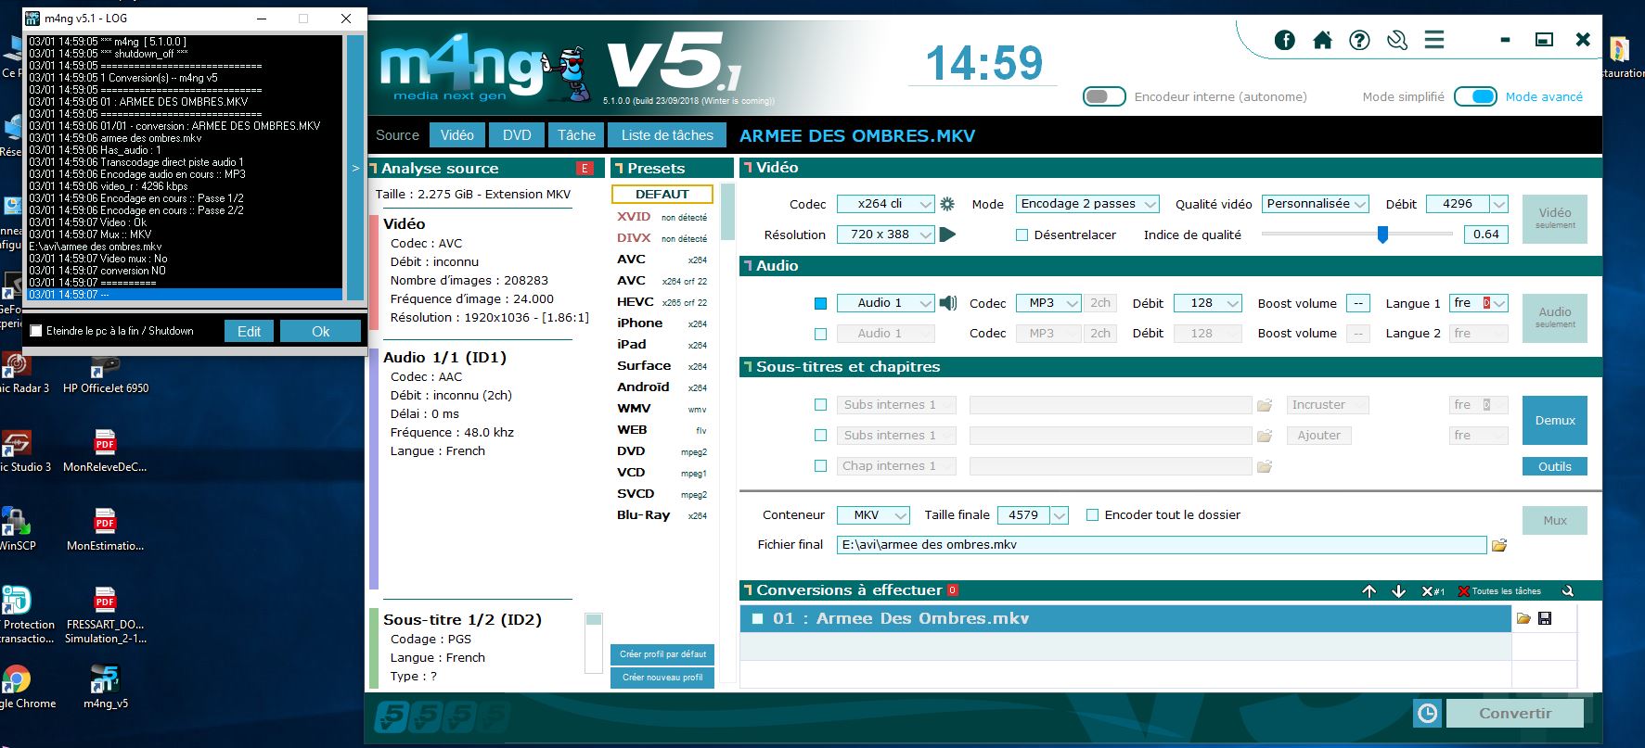Viewport: 1645px width, 748px height.
Task: Open the Chrome desktop shortcut
Action: point(19,686)
